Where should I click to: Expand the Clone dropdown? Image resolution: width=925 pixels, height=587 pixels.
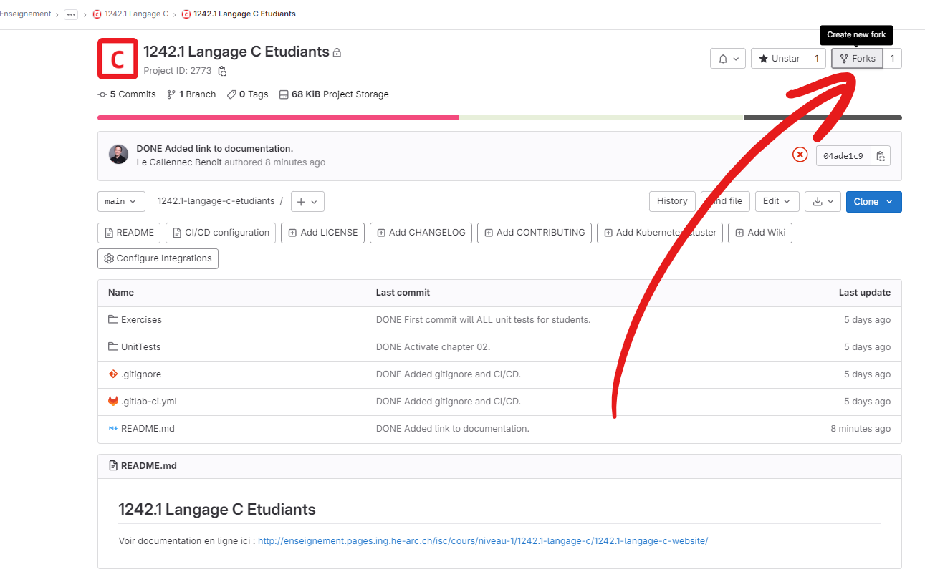point(873,202)
